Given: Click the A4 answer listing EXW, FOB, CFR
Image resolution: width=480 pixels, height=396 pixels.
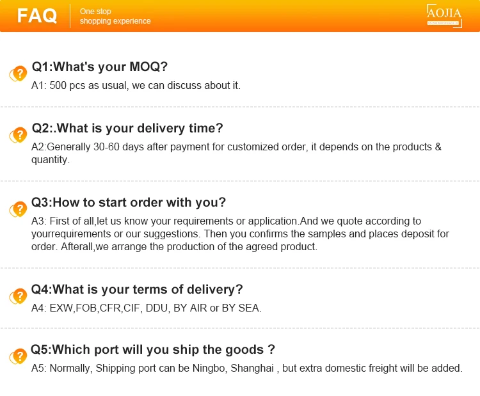Looking at the screenshot, I should (x=146, y=308).
